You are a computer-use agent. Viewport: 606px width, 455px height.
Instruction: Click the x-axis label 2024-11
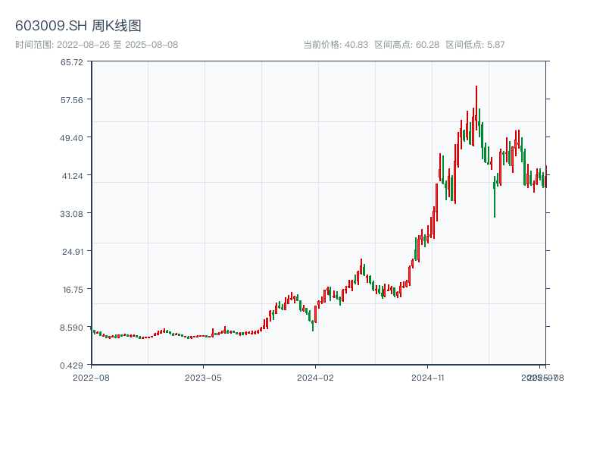click(x=428, y=378)
